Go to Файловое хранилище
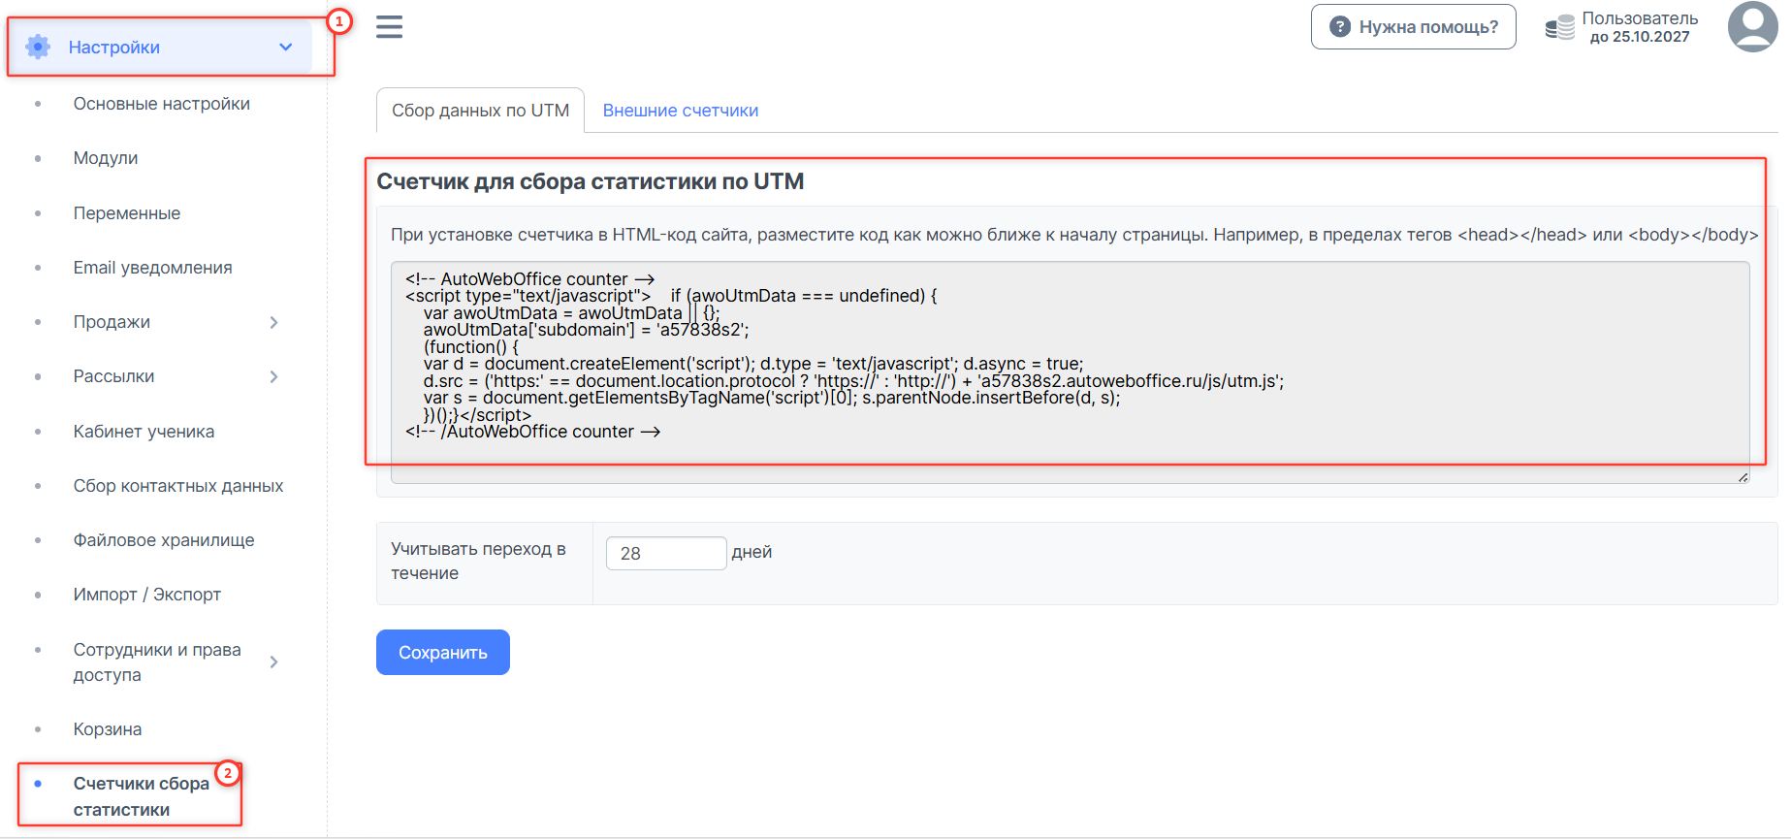 point(164,540)
